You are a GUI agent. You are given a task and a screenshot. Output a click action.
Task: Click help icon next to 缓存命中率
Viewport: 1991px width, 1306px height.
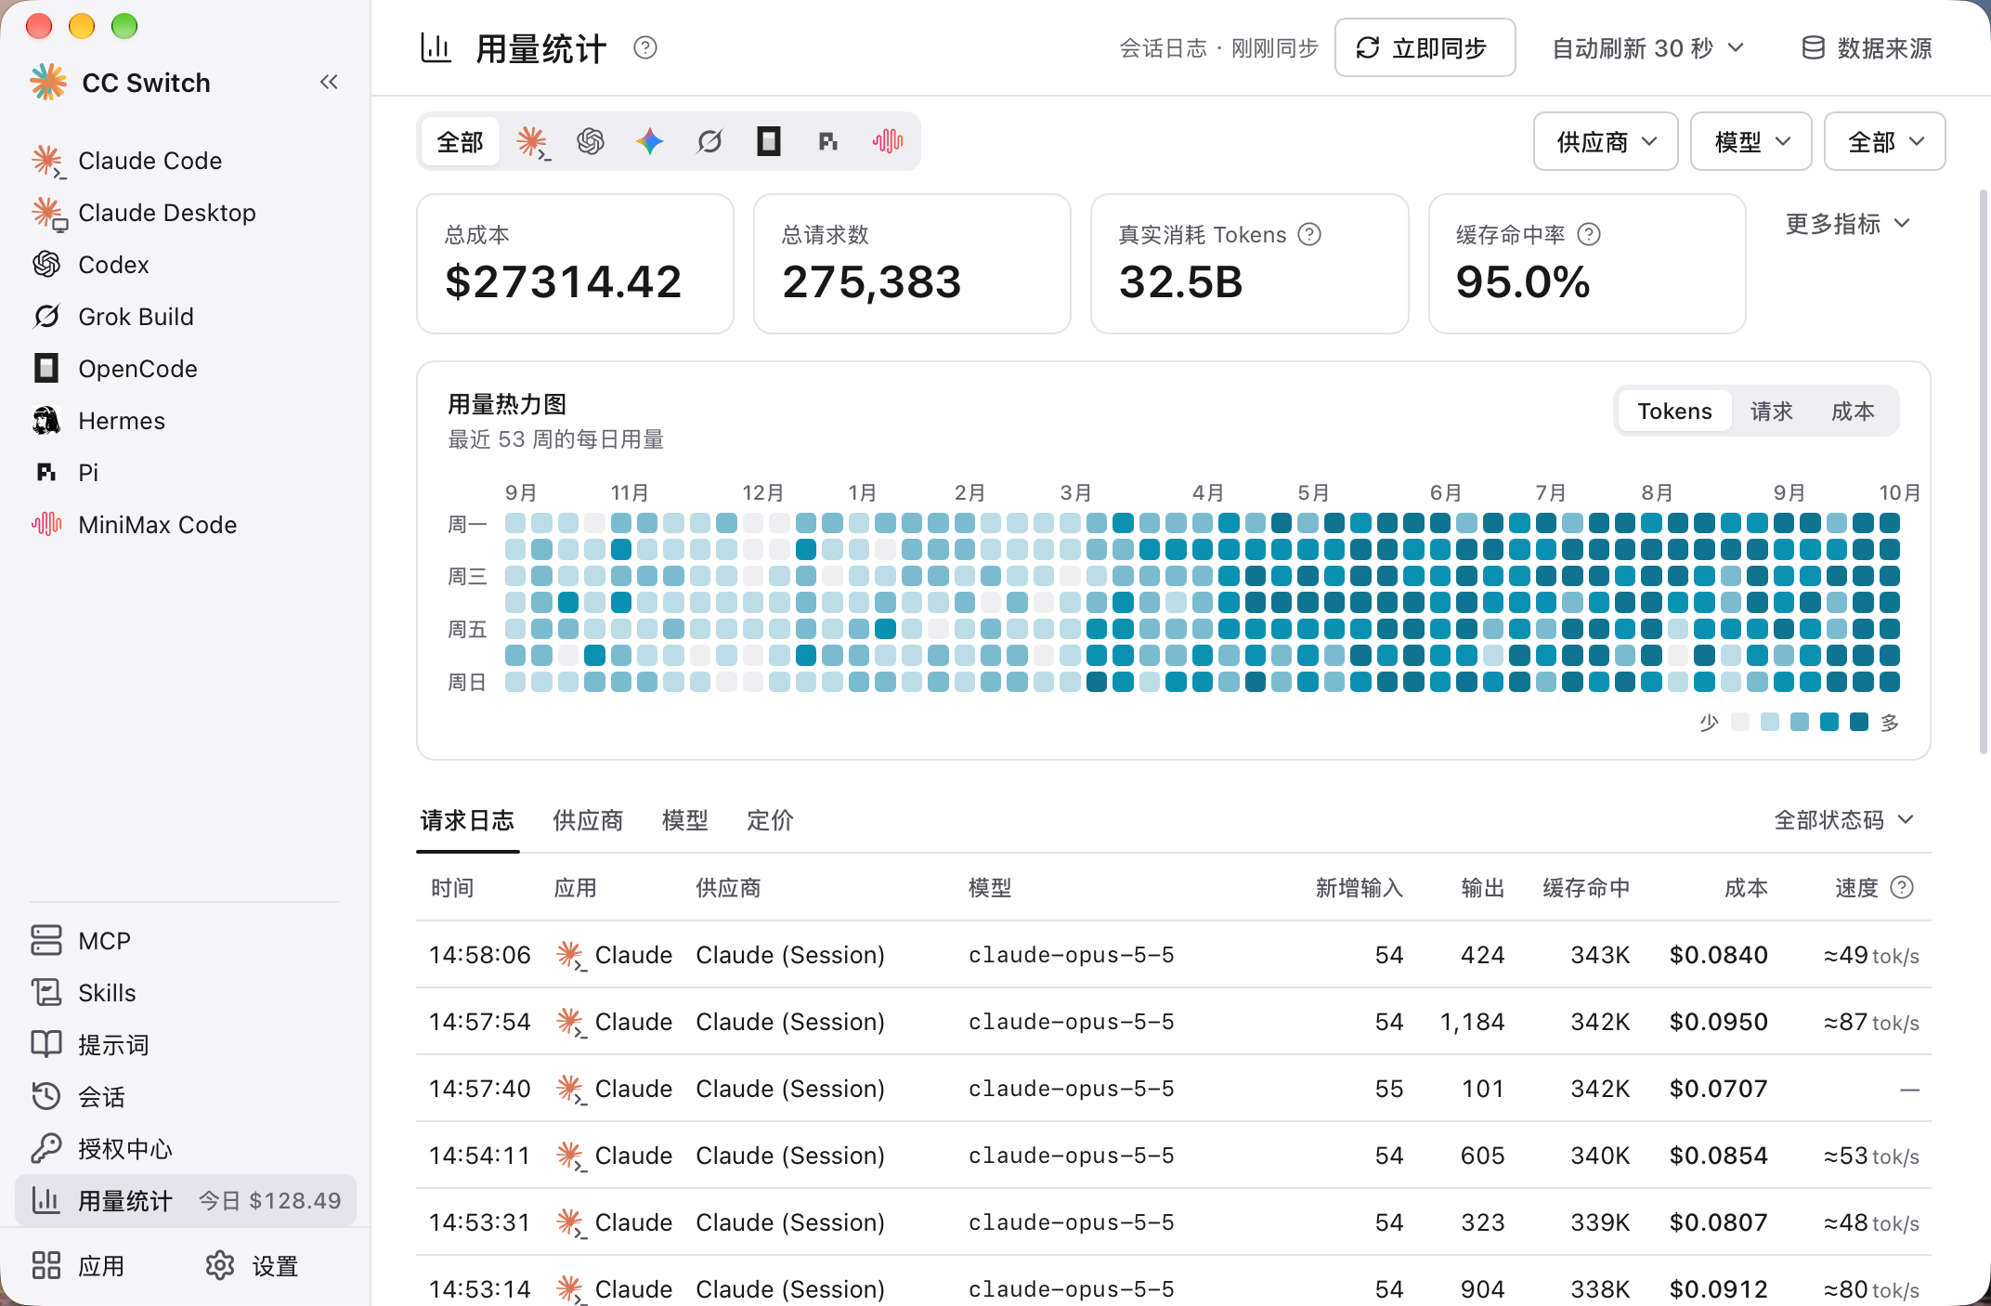1589,234
